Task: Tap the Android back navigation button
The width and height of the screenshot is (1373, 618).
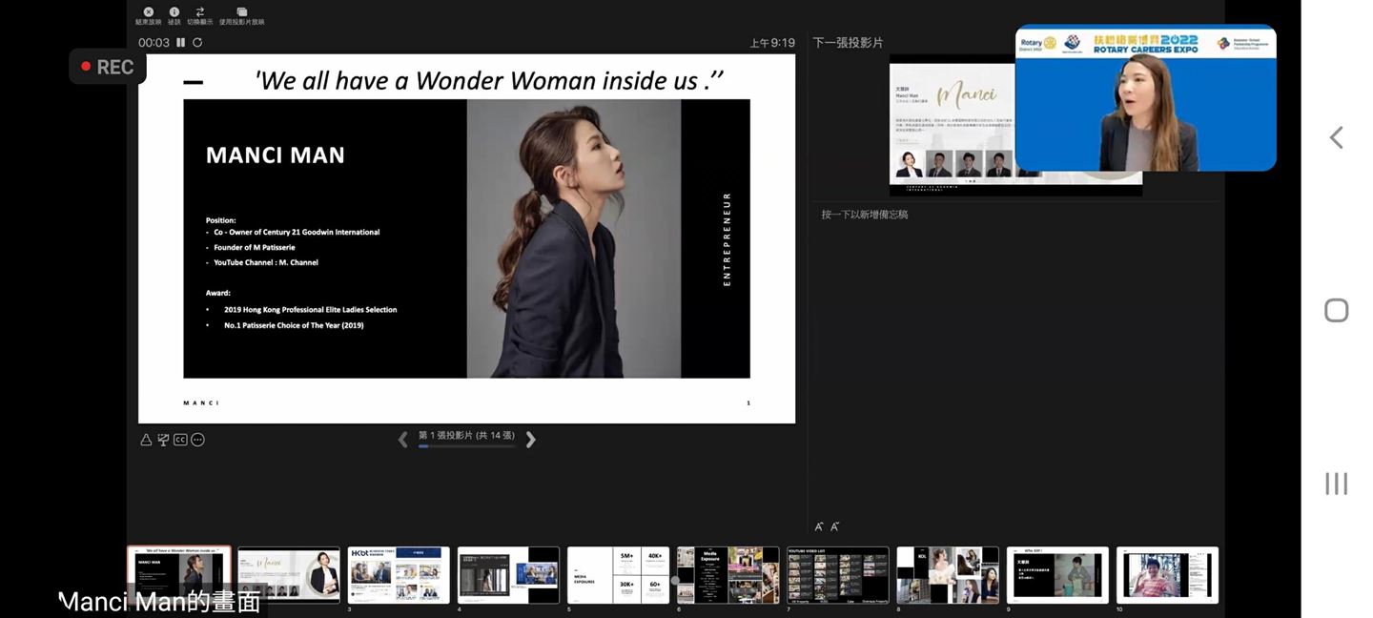Action: click(1337, 138)
